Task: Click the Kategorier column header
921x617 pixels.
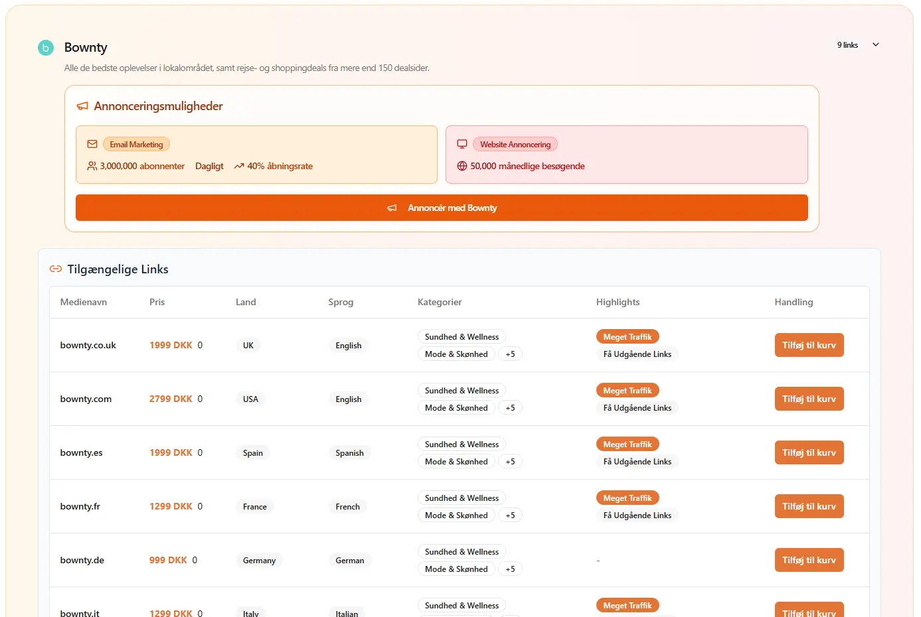Action: (440, 302)
